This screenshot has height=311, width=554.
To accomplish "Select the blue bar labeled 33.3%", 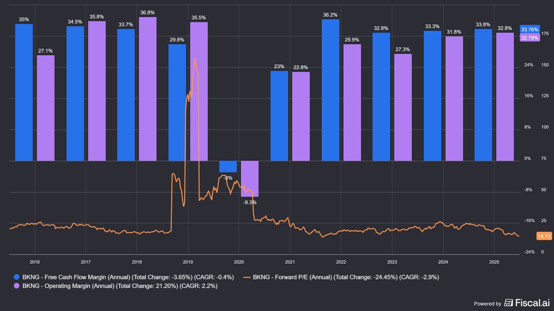I will [x=433, y=96].
